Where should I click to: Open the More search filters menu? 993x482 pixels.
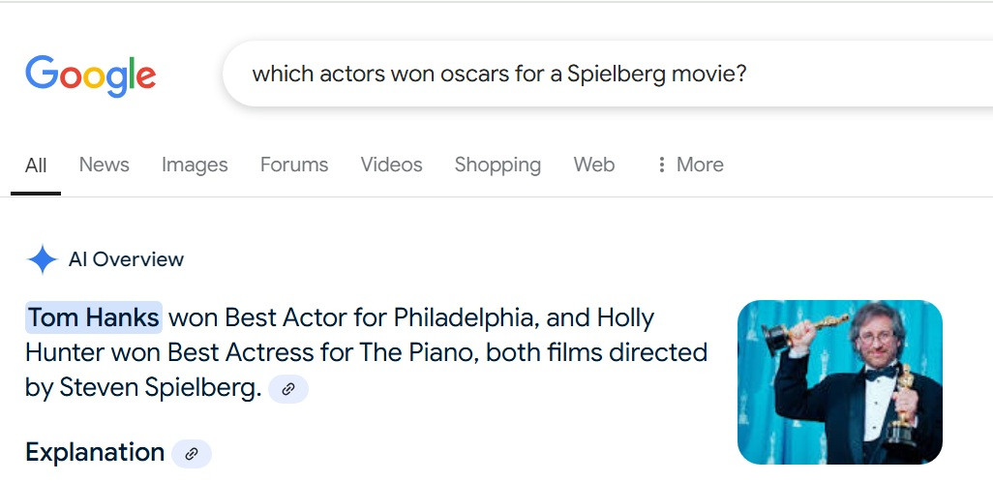point(690,165)
